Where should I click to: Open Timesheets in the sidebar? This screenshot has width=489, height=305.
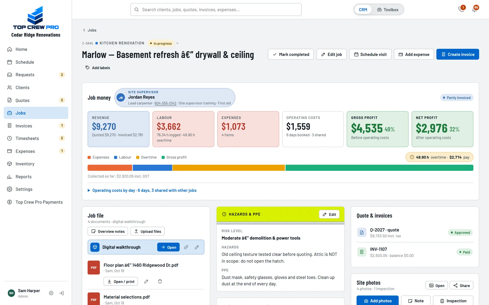point(36,138)
